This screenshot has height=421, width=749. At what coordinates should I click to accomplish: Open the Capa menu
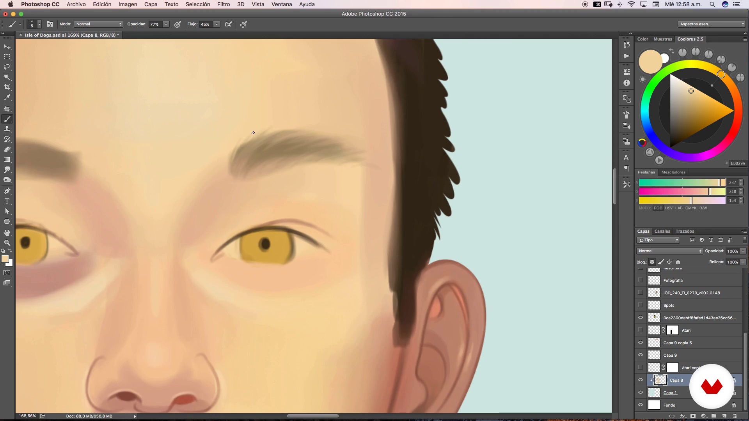151,4
